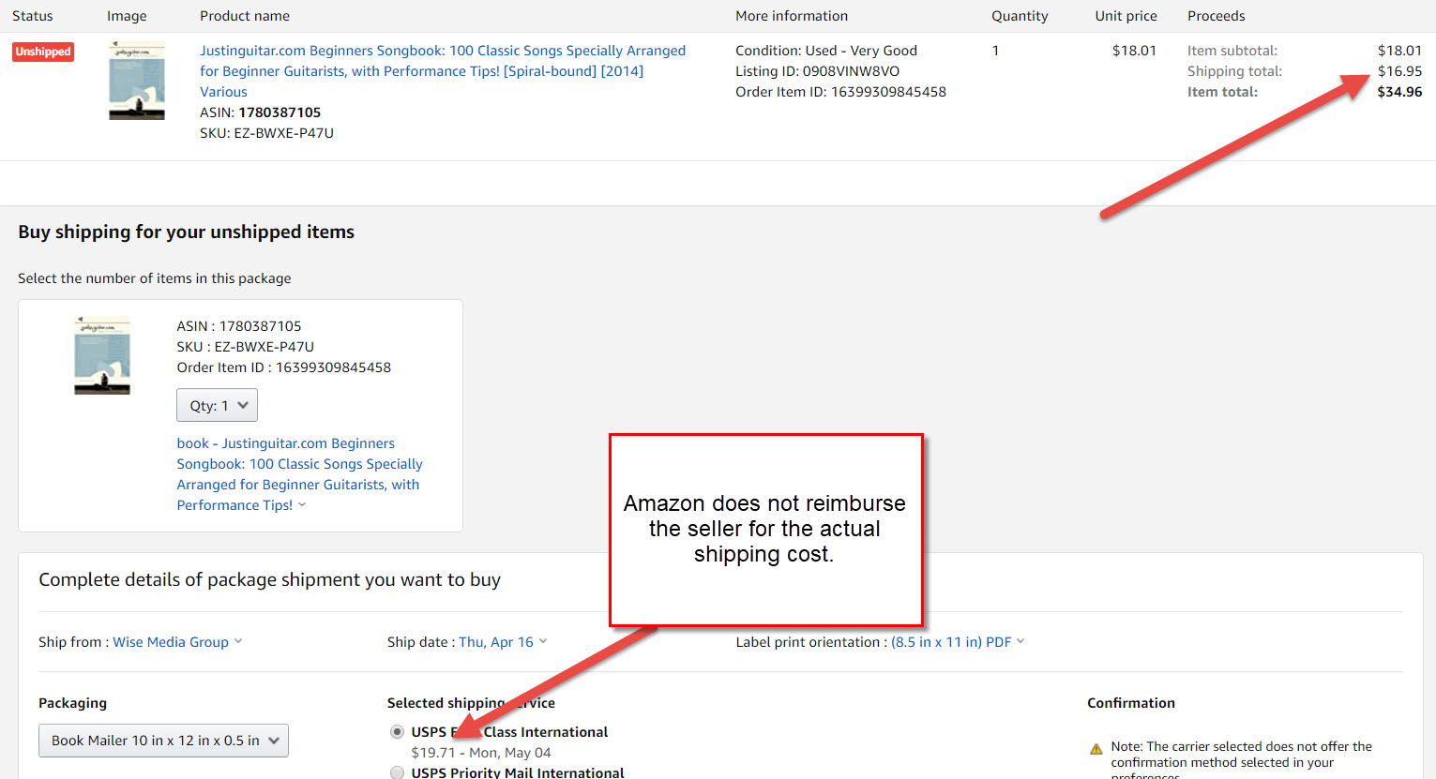Select USPS Priority Mail International radio button
Viewport: 1436px width, 779px height.
click(x=398, y=772)
